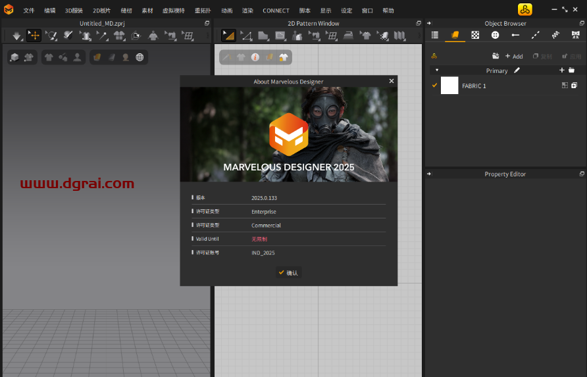
Task: Click the 应用 apply button in Object Browser
Action: click(572, 56)
